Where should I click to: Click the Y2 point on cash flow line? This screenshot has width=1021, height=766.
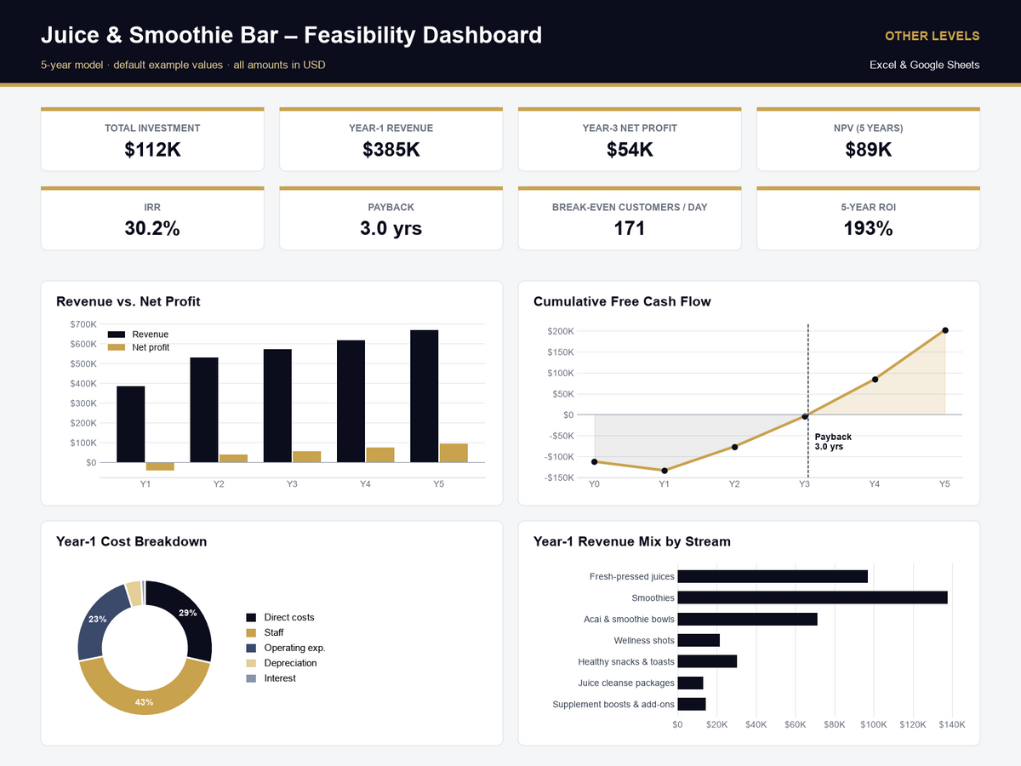point(734,447)
